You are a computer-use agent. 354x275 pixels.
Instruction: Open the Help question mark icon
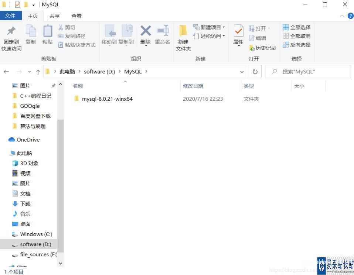[350, 16]
